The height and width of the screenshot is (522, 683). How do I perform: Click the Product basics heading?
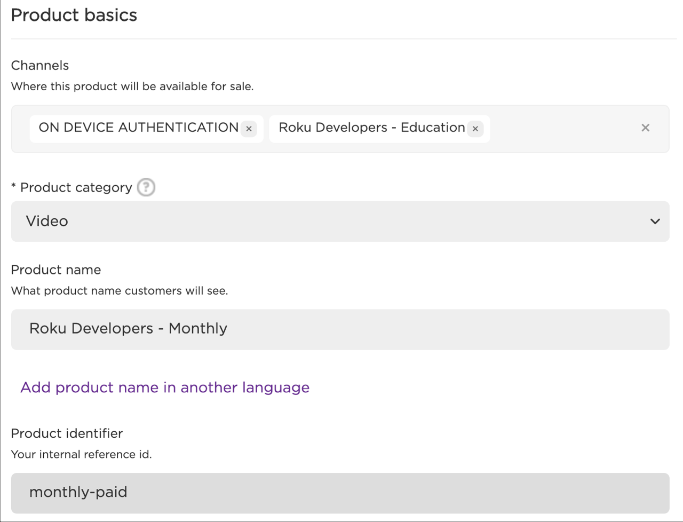click(x=74, y=15)
